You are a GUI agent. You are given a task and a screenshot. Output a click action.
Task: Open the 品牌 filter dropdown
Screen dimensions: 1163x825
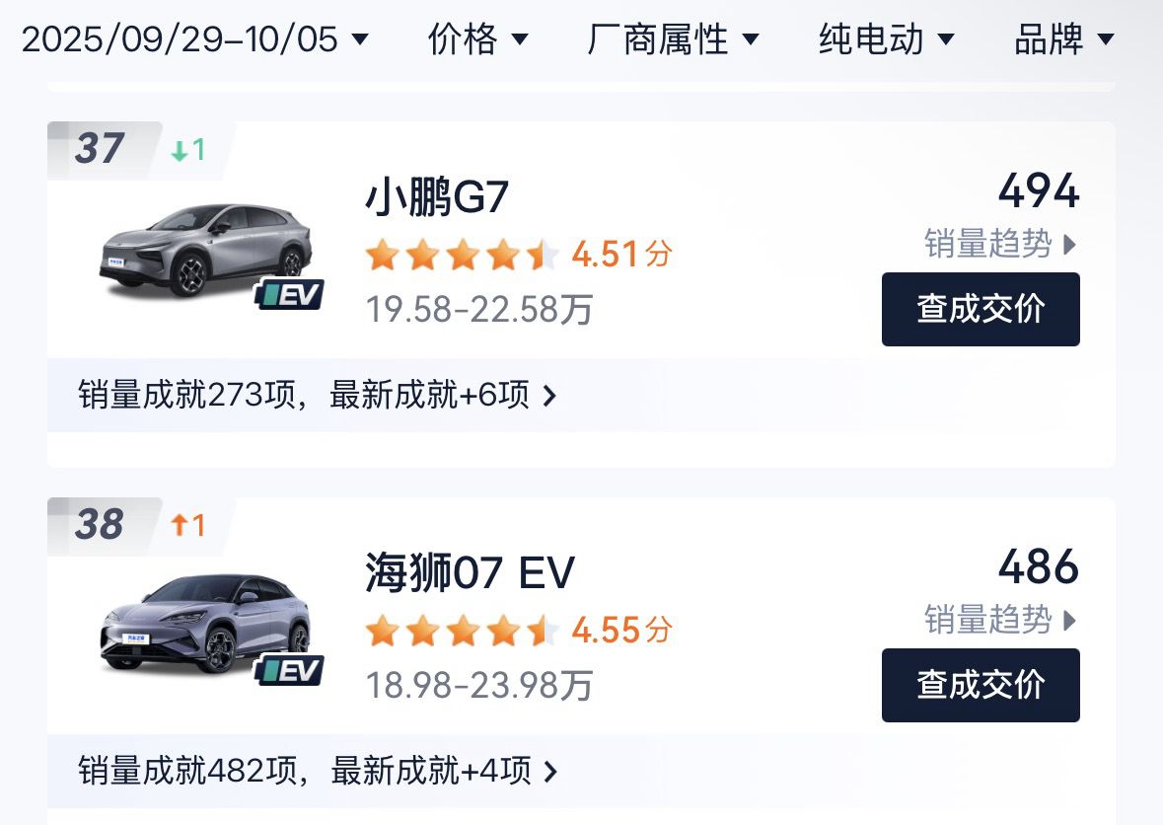(1063, 39)
